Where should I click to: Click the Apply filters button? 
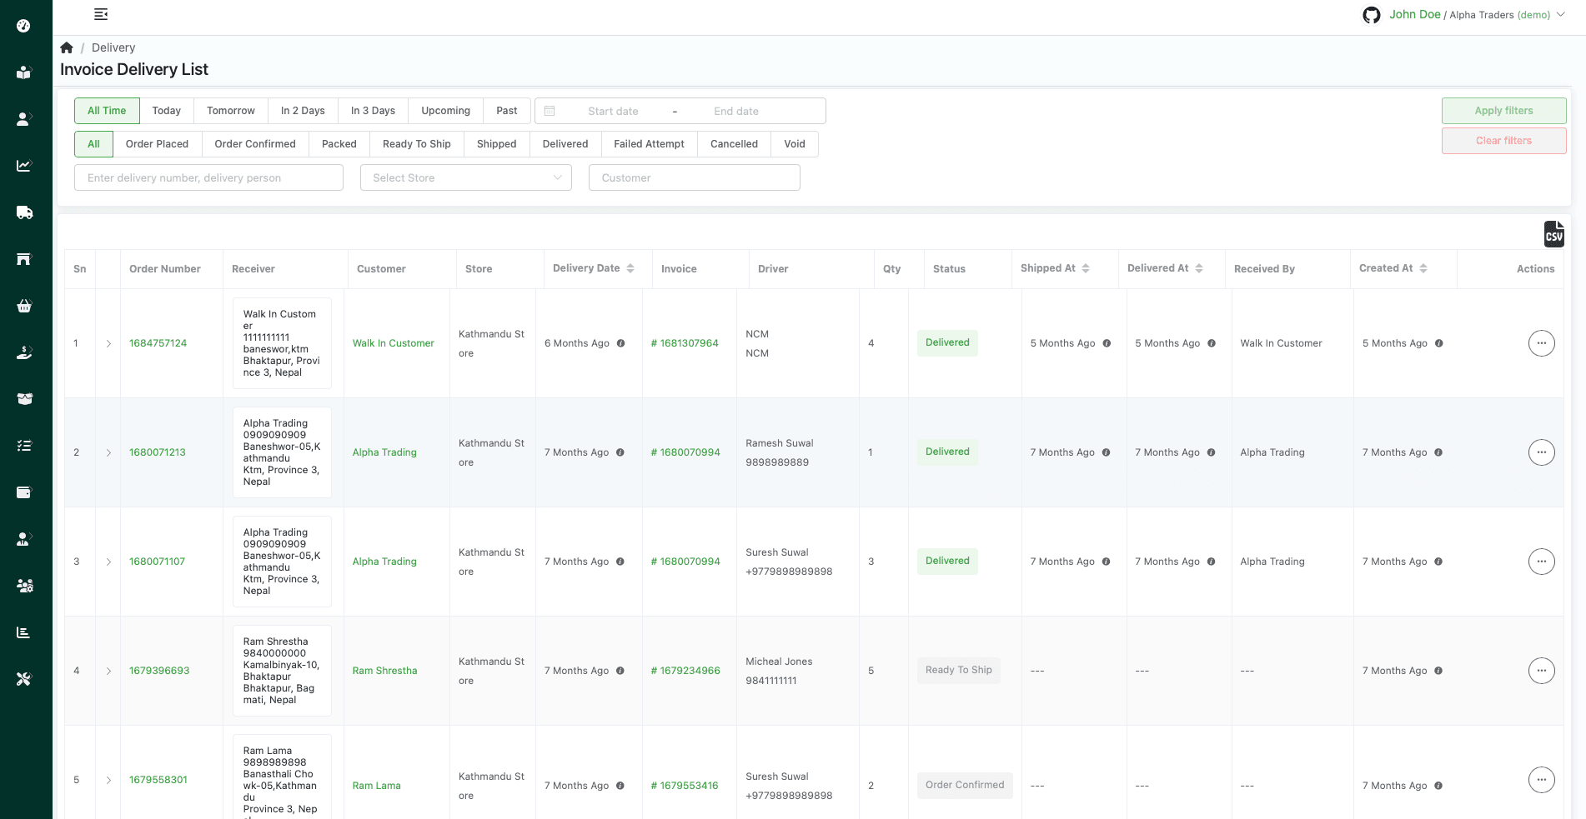[x=1503, y=111]
